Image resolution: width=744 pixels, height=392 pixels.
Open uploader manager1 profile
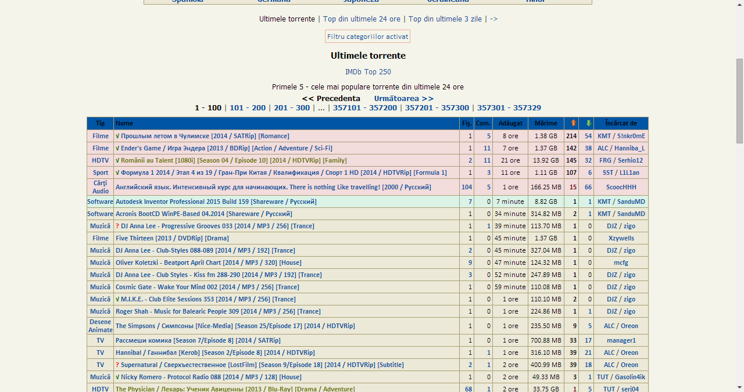(x=621, y=340)
